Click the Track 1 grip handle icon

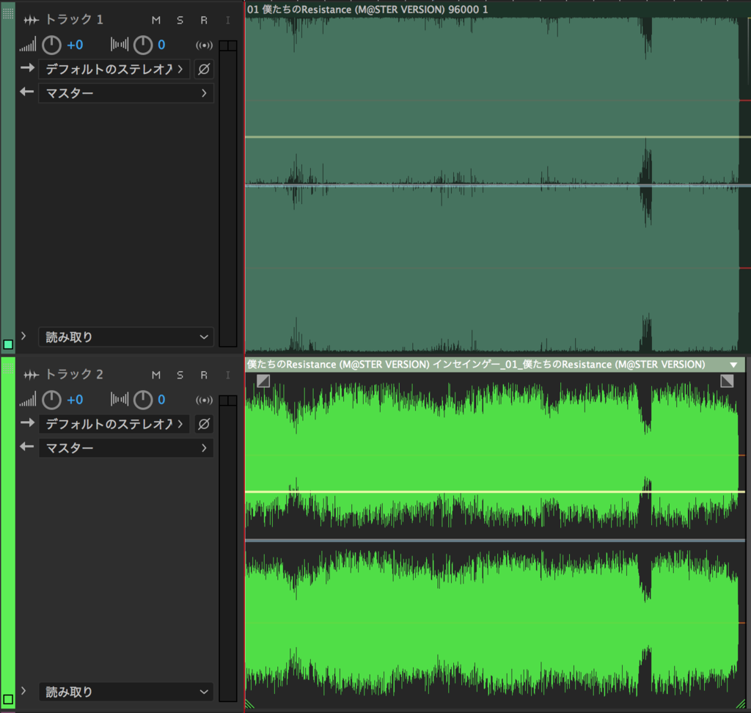pyautogui.click(x=8, y=13)
